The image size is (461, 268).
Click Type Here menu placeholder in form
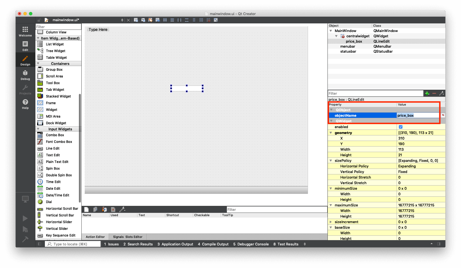tap(98, 30)
